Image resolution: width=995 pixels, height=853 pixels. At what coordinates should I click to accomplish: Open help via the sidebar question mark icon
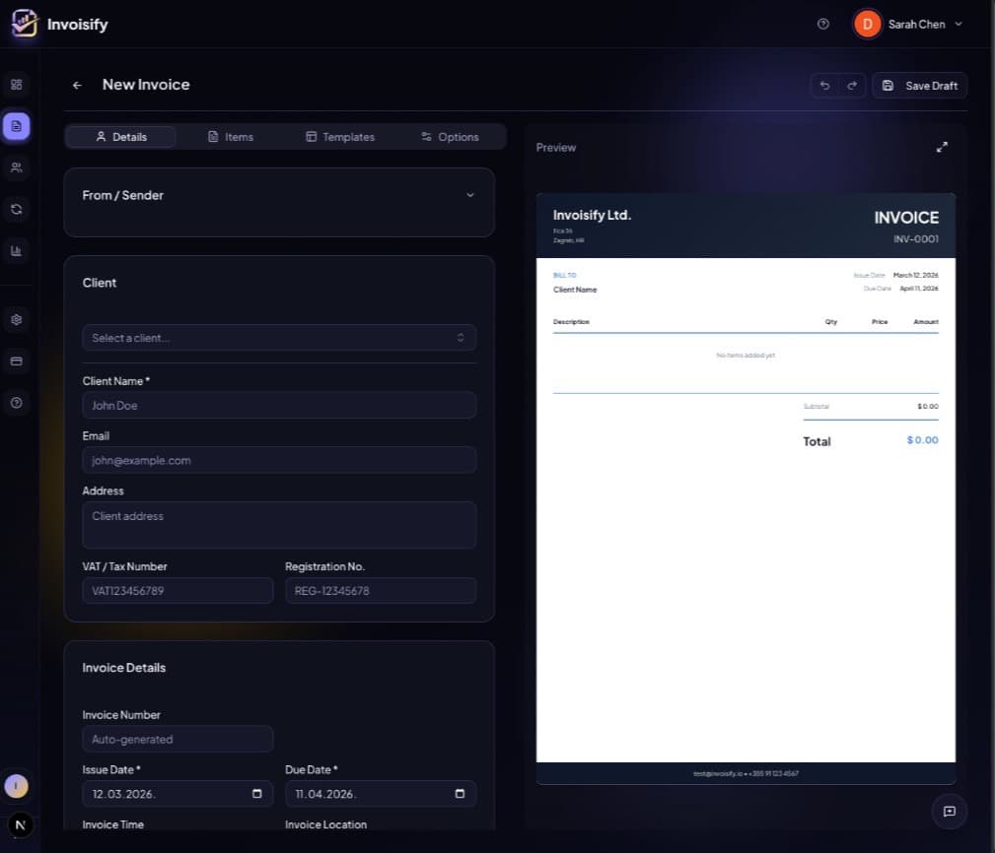(16, 402)
